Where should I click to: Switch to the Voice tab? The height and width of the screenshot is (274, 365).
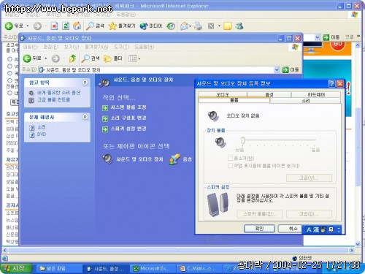pos(269,94)
